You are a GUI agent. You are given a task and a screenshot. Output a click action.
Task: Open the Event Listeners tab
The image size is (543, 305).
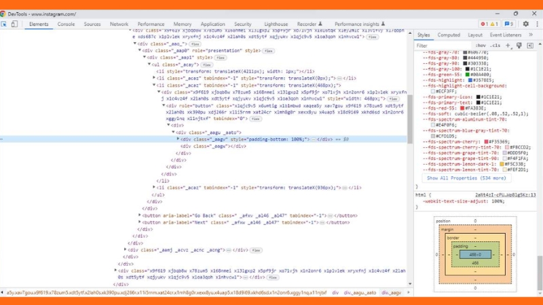tap(505, 35)
